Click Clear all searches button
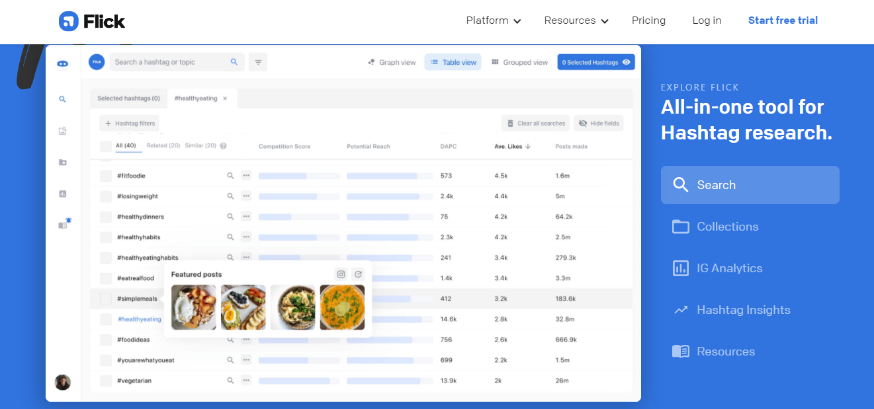 536,123
